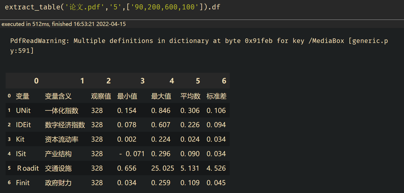Click row index 5 label
The width and height of the screenshot is (404, 193).
9,168
